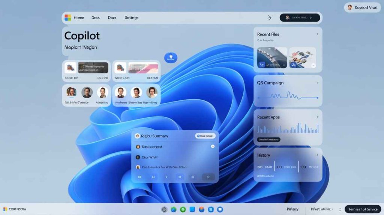Click the right arrow in navigation bar
Image resolution: width=384 pixels, height=215 pixels.
point(270,18)
